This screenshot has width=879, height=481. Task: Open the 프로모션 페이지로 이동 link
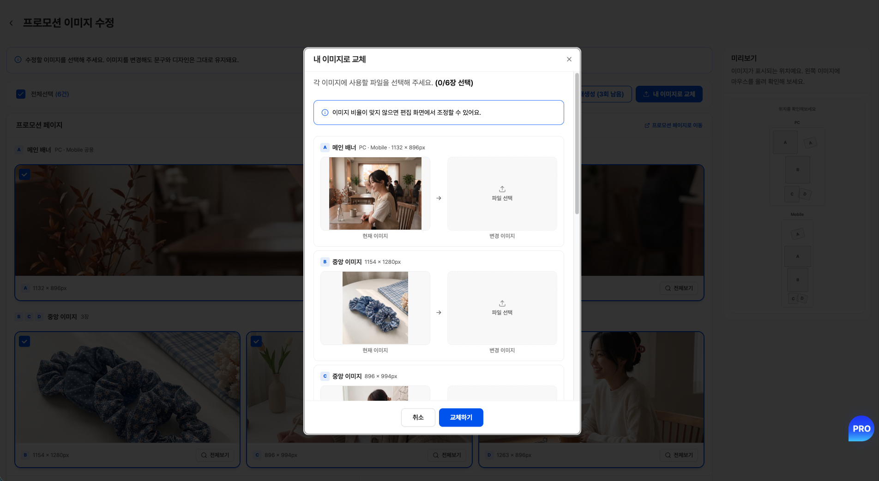click(673, 125)
